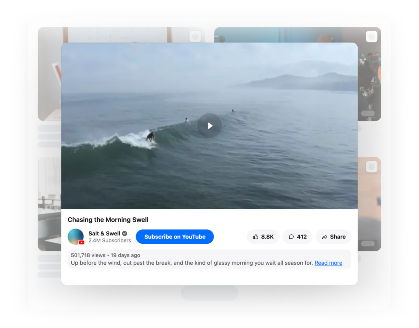The width and height of the screenshot is (419, 328).
Task: Toggle the checkbox on the bottom-right background card
Action: click(x=372, y=166)
